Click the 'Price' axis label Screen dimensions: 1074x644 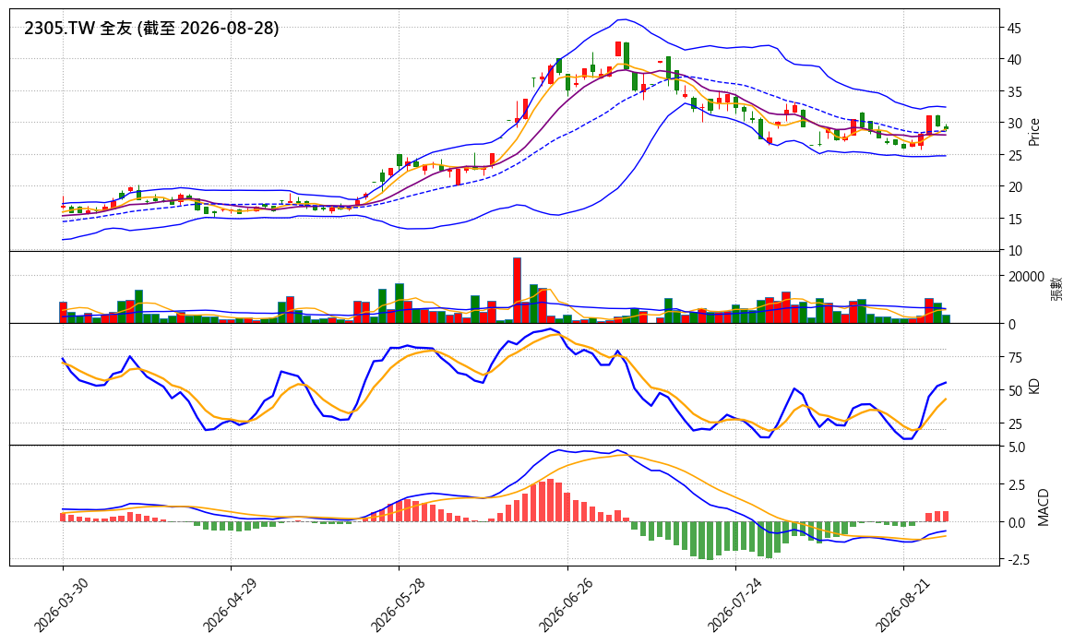point(1034,132)
